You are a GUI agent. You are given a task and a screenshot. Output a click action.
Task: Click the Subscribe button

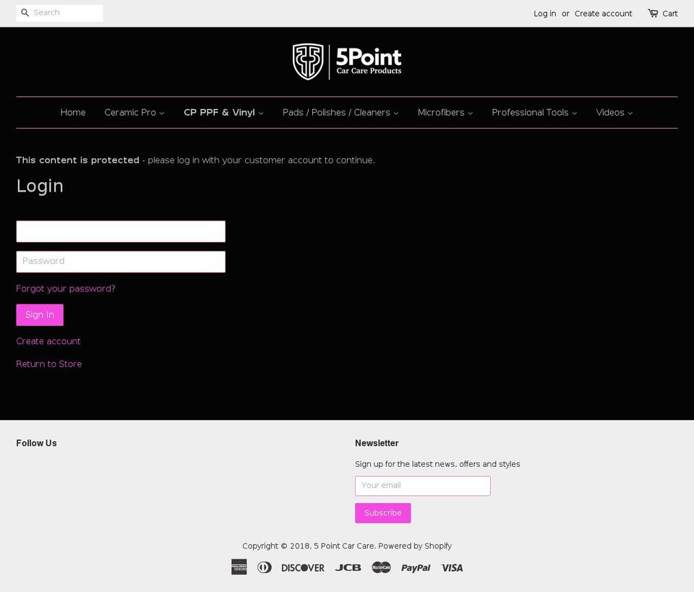click(x=383, y=512)
